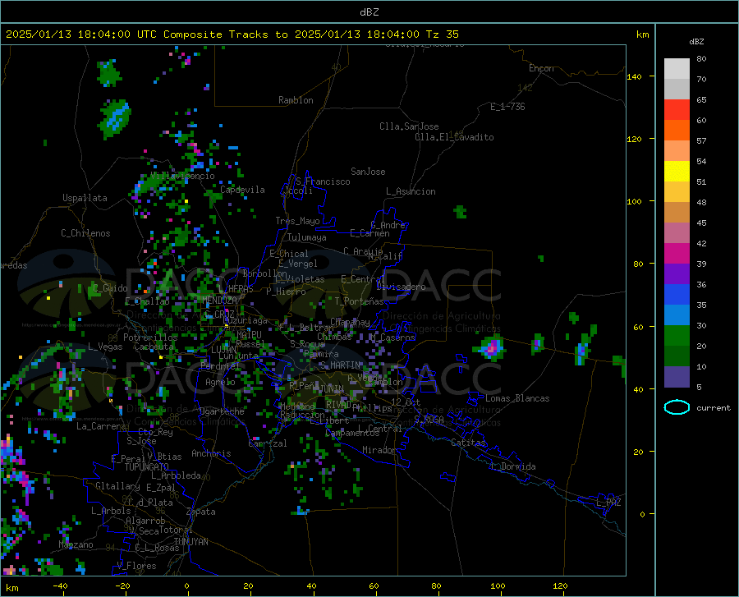This screenshot has height=597, width=739.
Task: Select the Capdevila place label
Action: pos(242,190)
